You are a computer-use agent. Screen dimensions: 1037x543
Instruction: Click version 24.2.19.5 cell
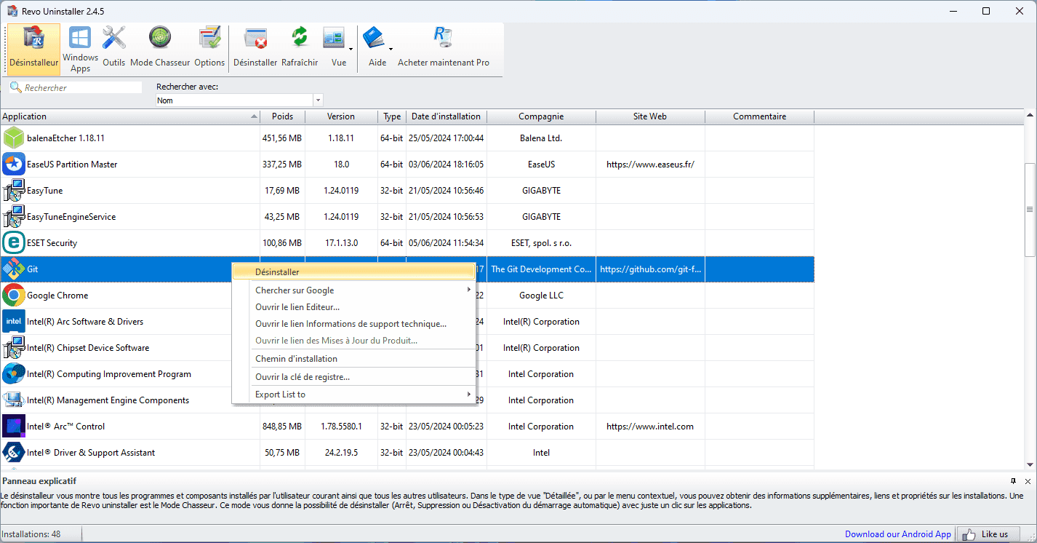[x=341, y=452]
